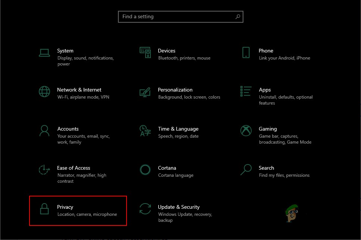This screenshot has height=240, width=361.
Task: Open Accounts settings via person icon
Action: click(44, 131)
